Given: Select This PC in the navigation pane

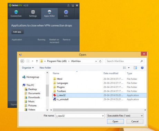Looking at the screenshot, I should pos(28,85).
